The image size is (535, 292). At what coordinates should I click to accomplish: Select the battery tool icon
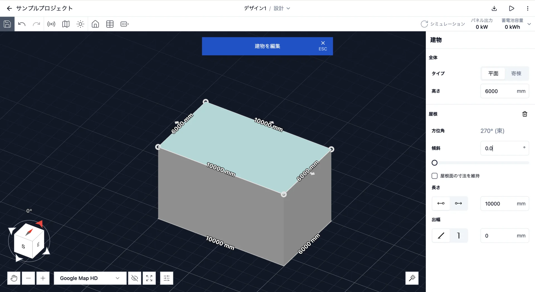[124, 24]
